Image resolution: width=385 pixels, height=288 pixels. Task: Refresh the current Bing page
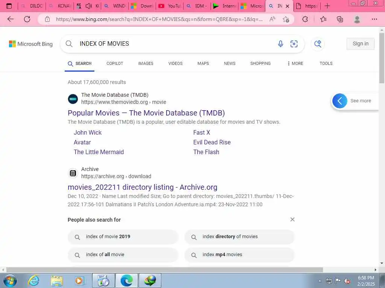point(27,19)
